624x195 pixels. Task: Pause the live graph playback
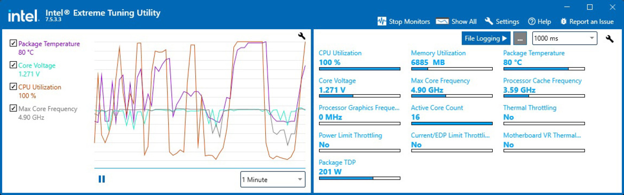tap(101, 179)
